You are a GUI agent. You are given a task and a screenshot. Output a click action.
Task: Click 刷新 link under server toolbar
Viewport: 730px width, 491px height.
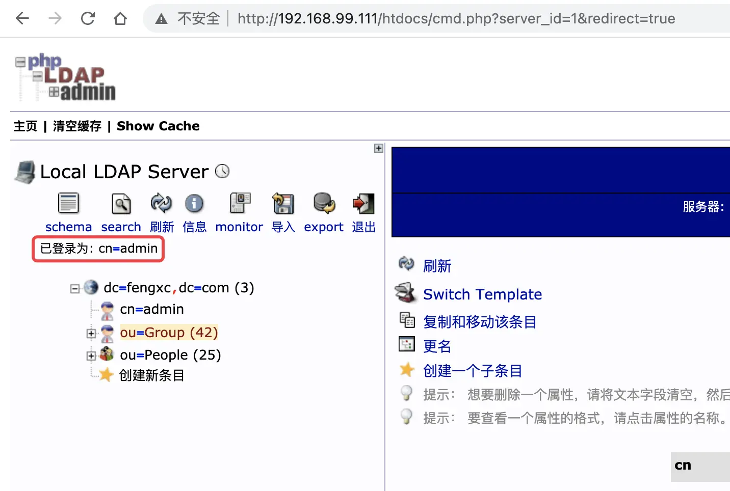[x=162, y=227]
